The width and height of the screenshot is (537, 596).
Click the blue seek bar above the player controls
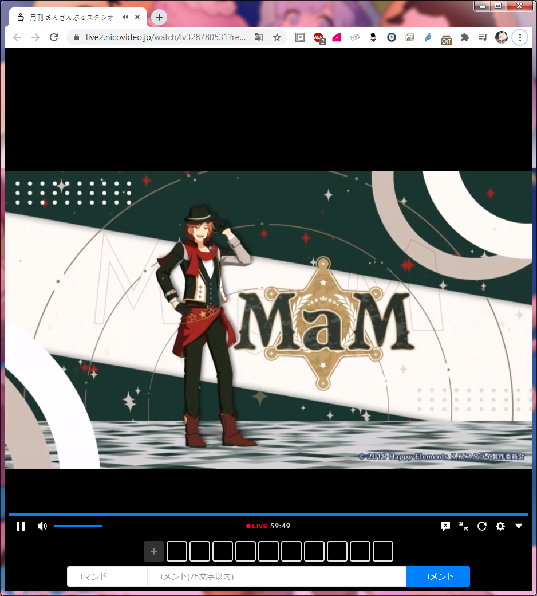(x=268, y=515)
